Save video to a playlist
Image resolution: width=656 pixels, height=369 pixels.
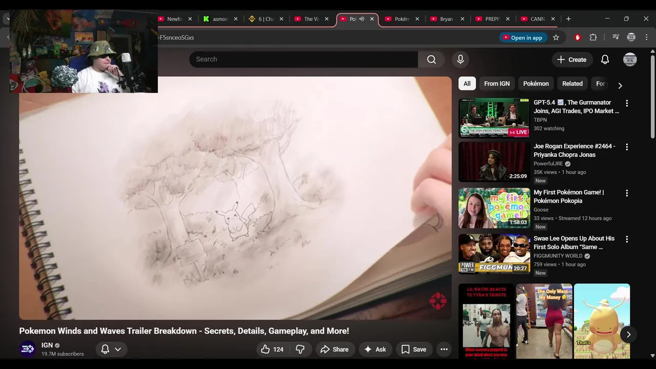[414, 349]
